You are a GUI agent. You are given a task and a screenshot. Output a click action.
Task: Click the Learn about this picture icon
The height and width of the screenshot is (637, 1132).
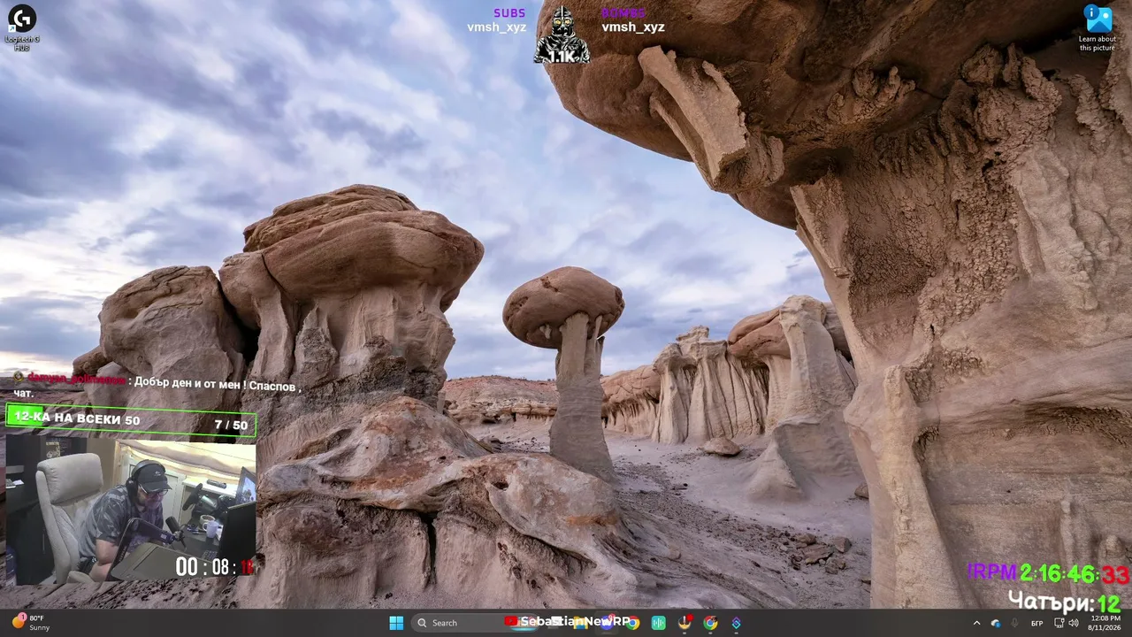tap(1098, 27)
